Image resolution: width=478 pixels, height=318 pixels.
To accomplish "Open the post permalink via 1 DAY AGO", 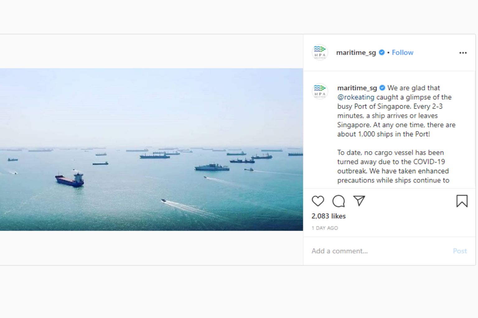I will pyautogui.click(x=325, y=228).
